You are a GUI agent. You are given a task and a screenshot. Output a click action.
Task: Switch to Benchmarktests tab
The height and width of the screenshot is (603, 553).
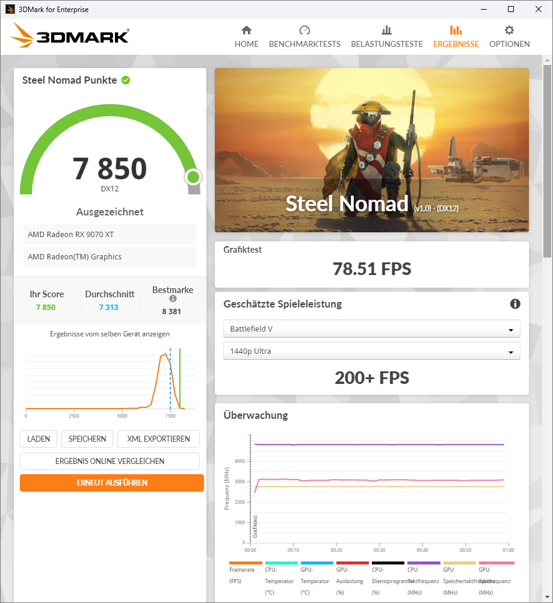[304, 37]
